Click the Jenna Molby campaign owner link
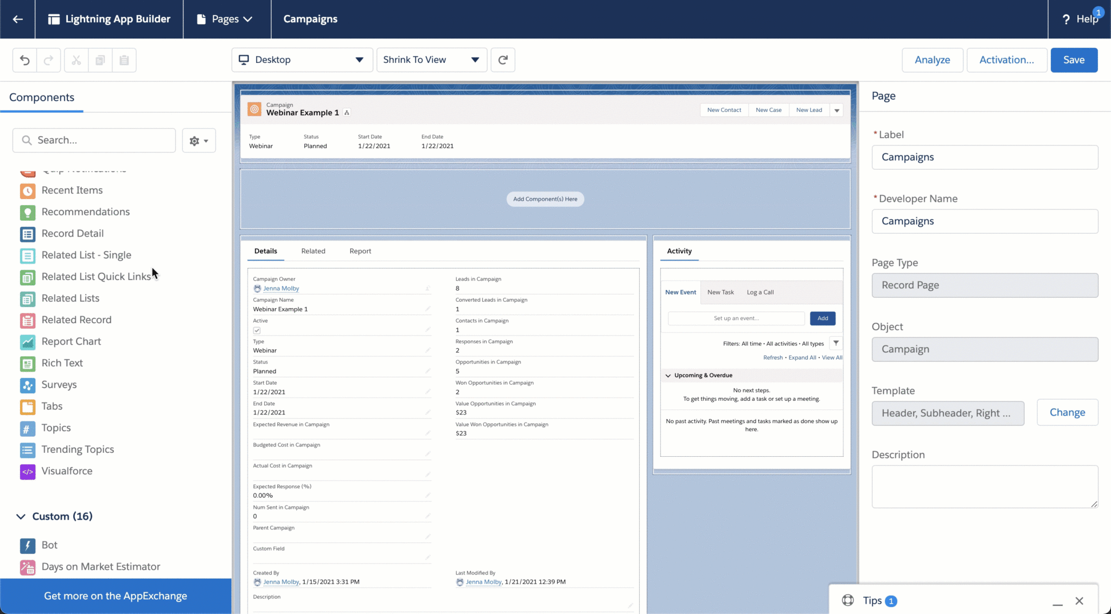 [280, 288]
